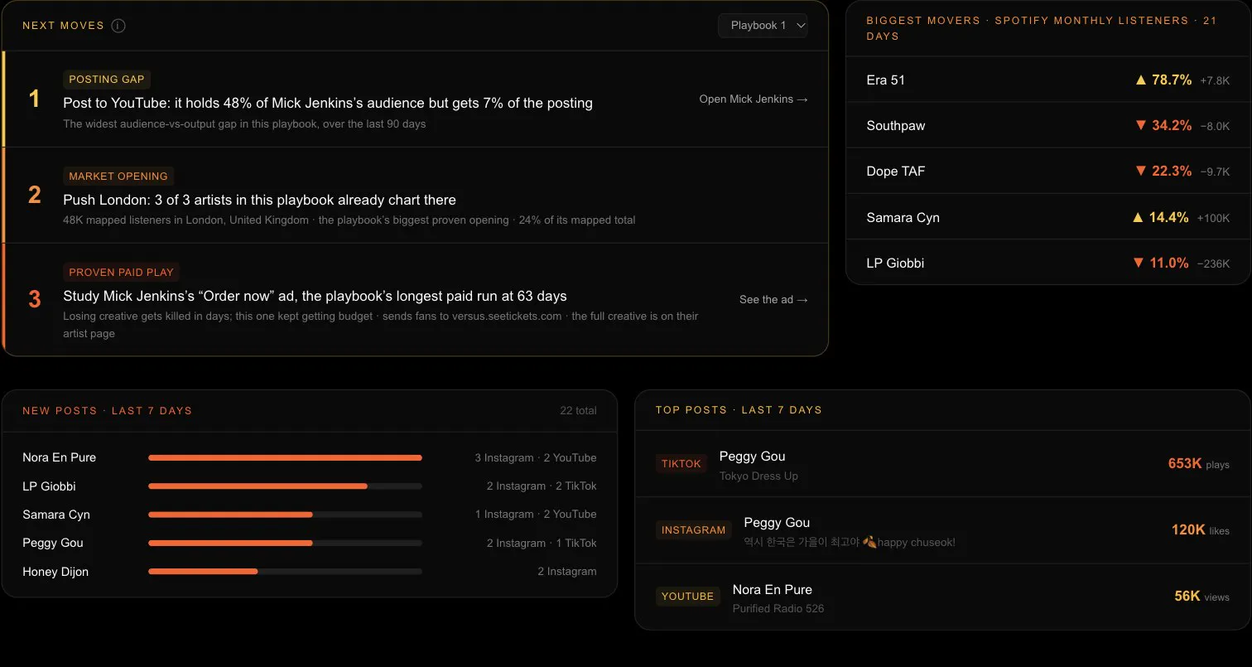
Task: Click the New Posts · Last 7 Days heading
Action: coord(107,411)
